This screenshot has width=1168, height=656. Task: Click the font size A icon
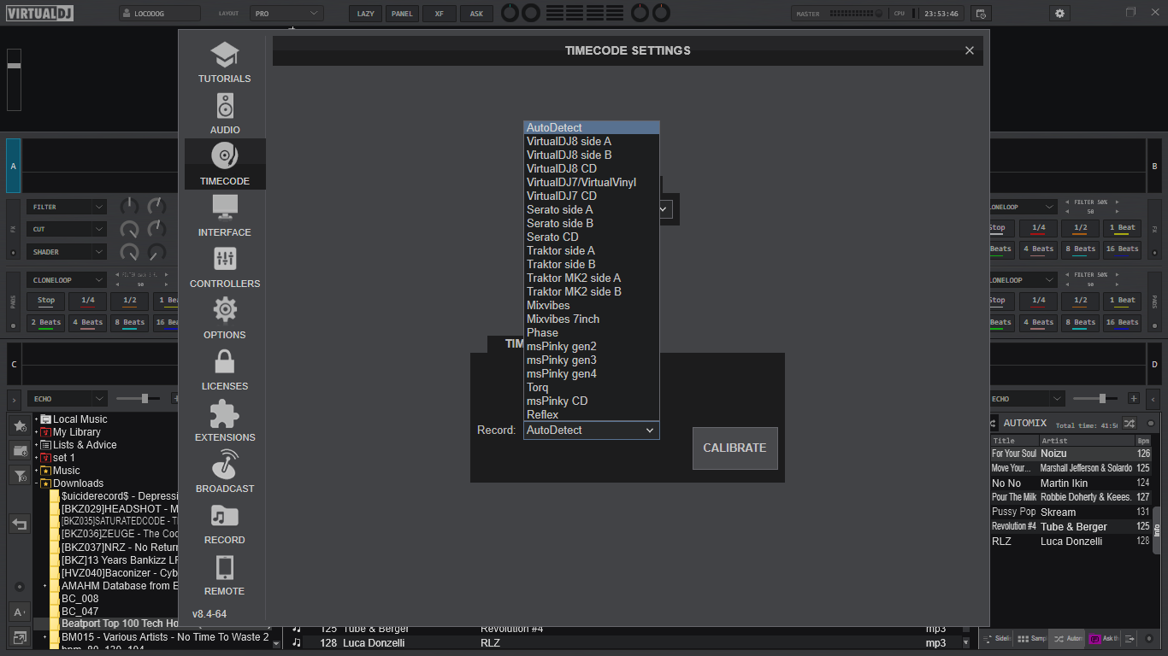20,612
